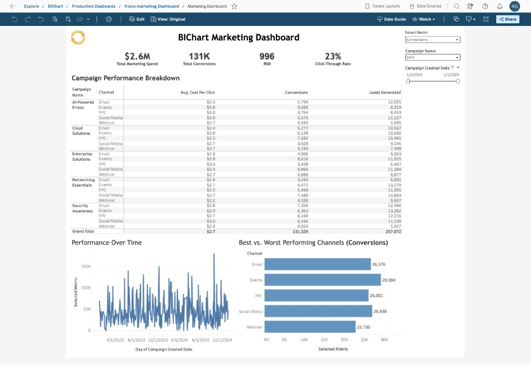This screenshot has height=365, width=531.
Task: Open the view acceleration gauge icon
Action: 109,19
